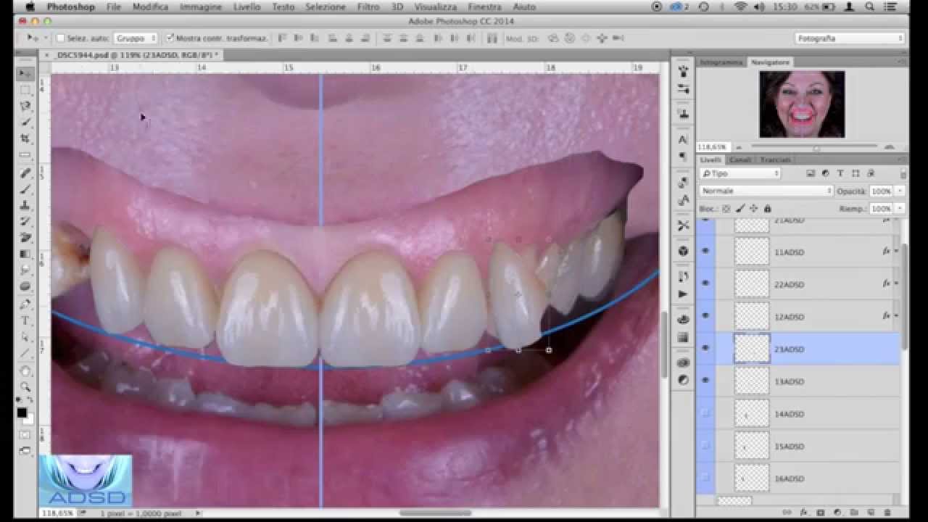Viewport: 928px width, 522px height.
Task: Select the Brush tool
Action: tap(25, 188)
